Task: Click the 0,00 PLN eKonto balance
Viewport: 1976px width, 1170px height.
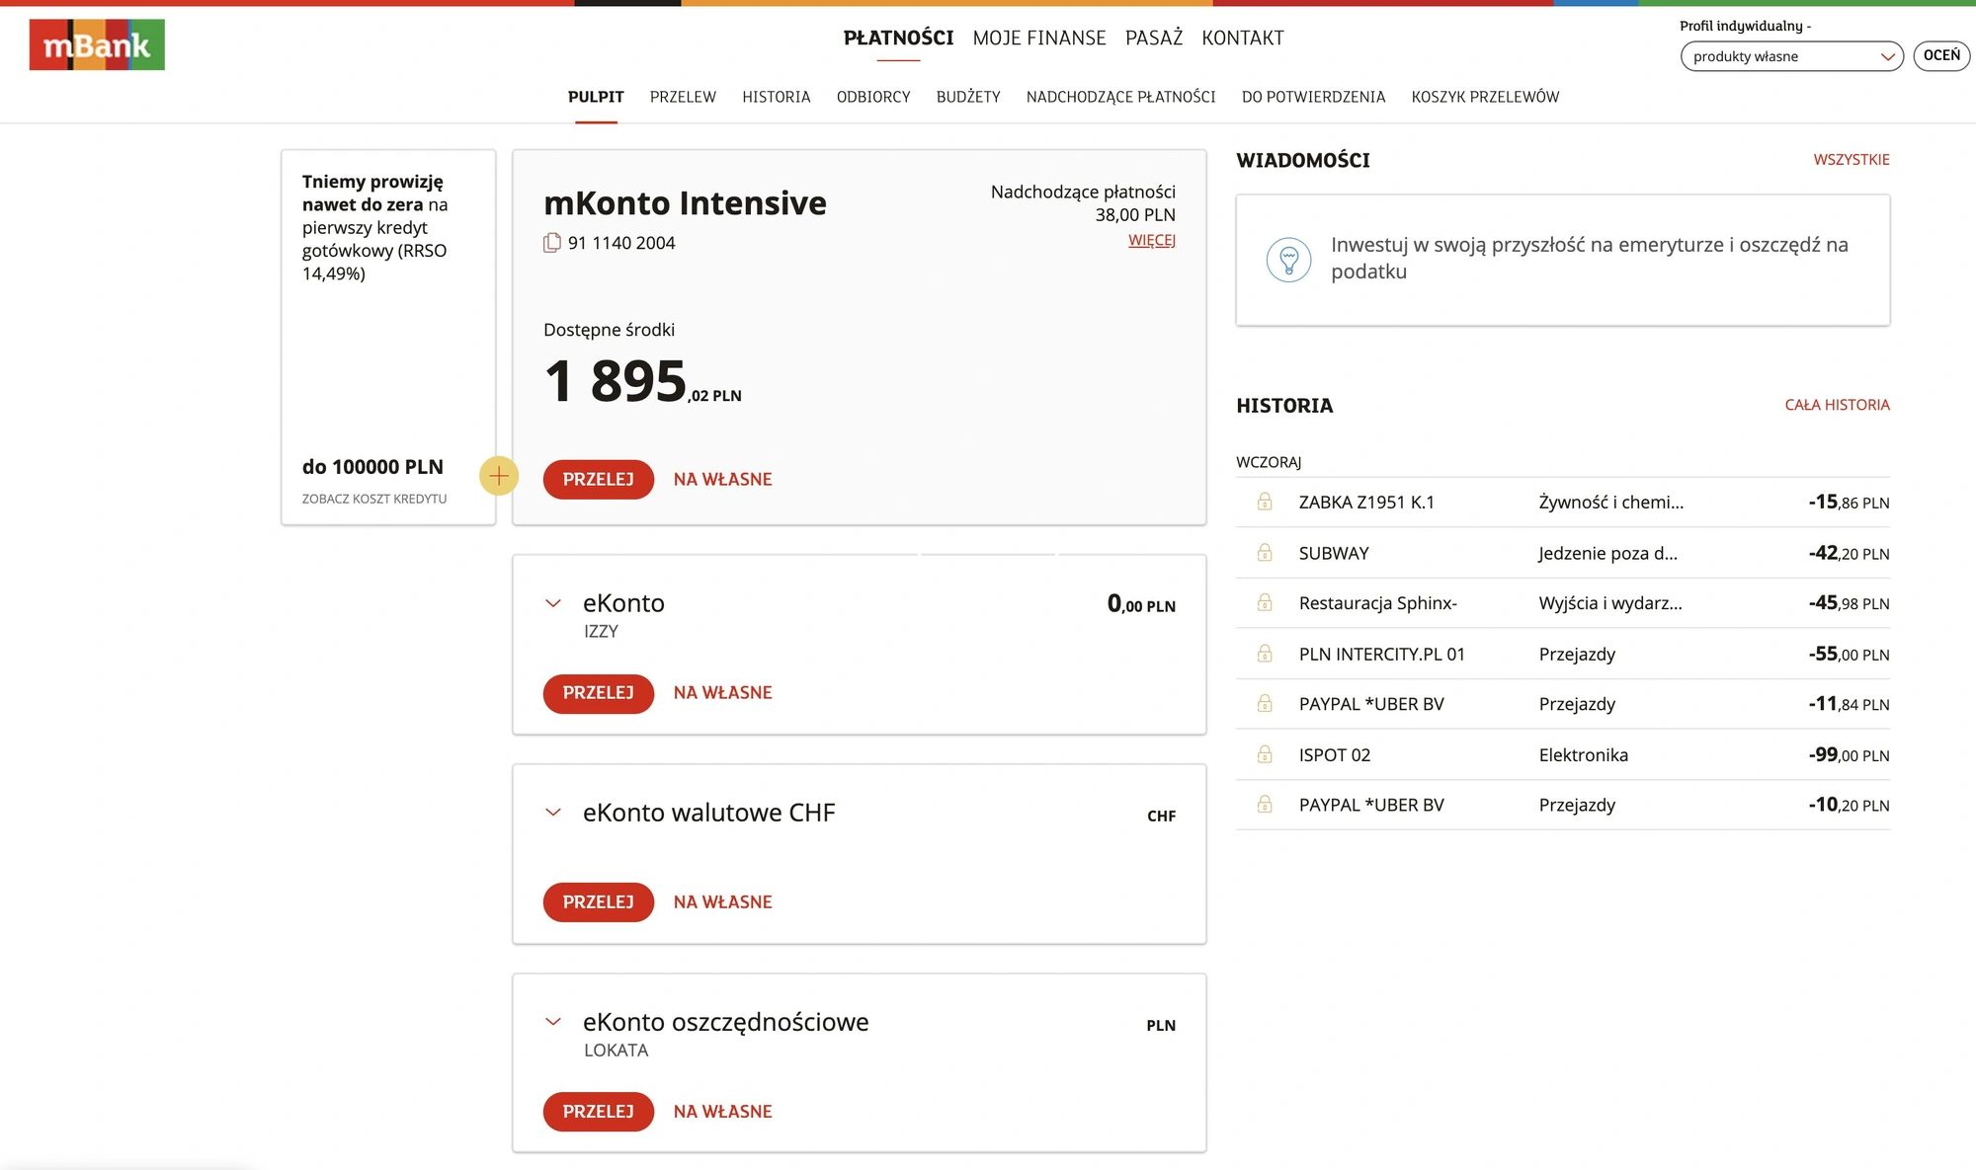Action: [x=1141, y=603]
